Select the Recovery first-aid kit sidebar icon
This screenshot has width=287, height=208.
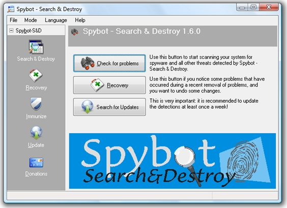(36, 75)
